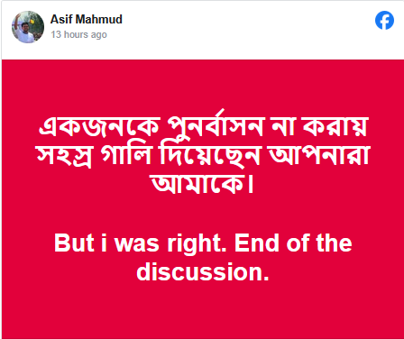Screen dimensions: 404x339
Task: Open the '13 hours ago' timestamp link
Action: (78, 34)
